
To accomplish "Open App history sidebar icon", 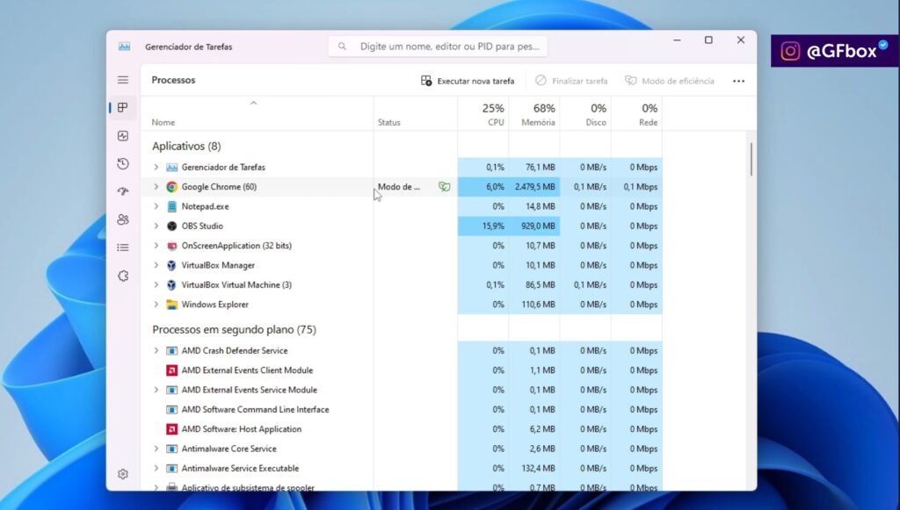I will tap(123, 164).
